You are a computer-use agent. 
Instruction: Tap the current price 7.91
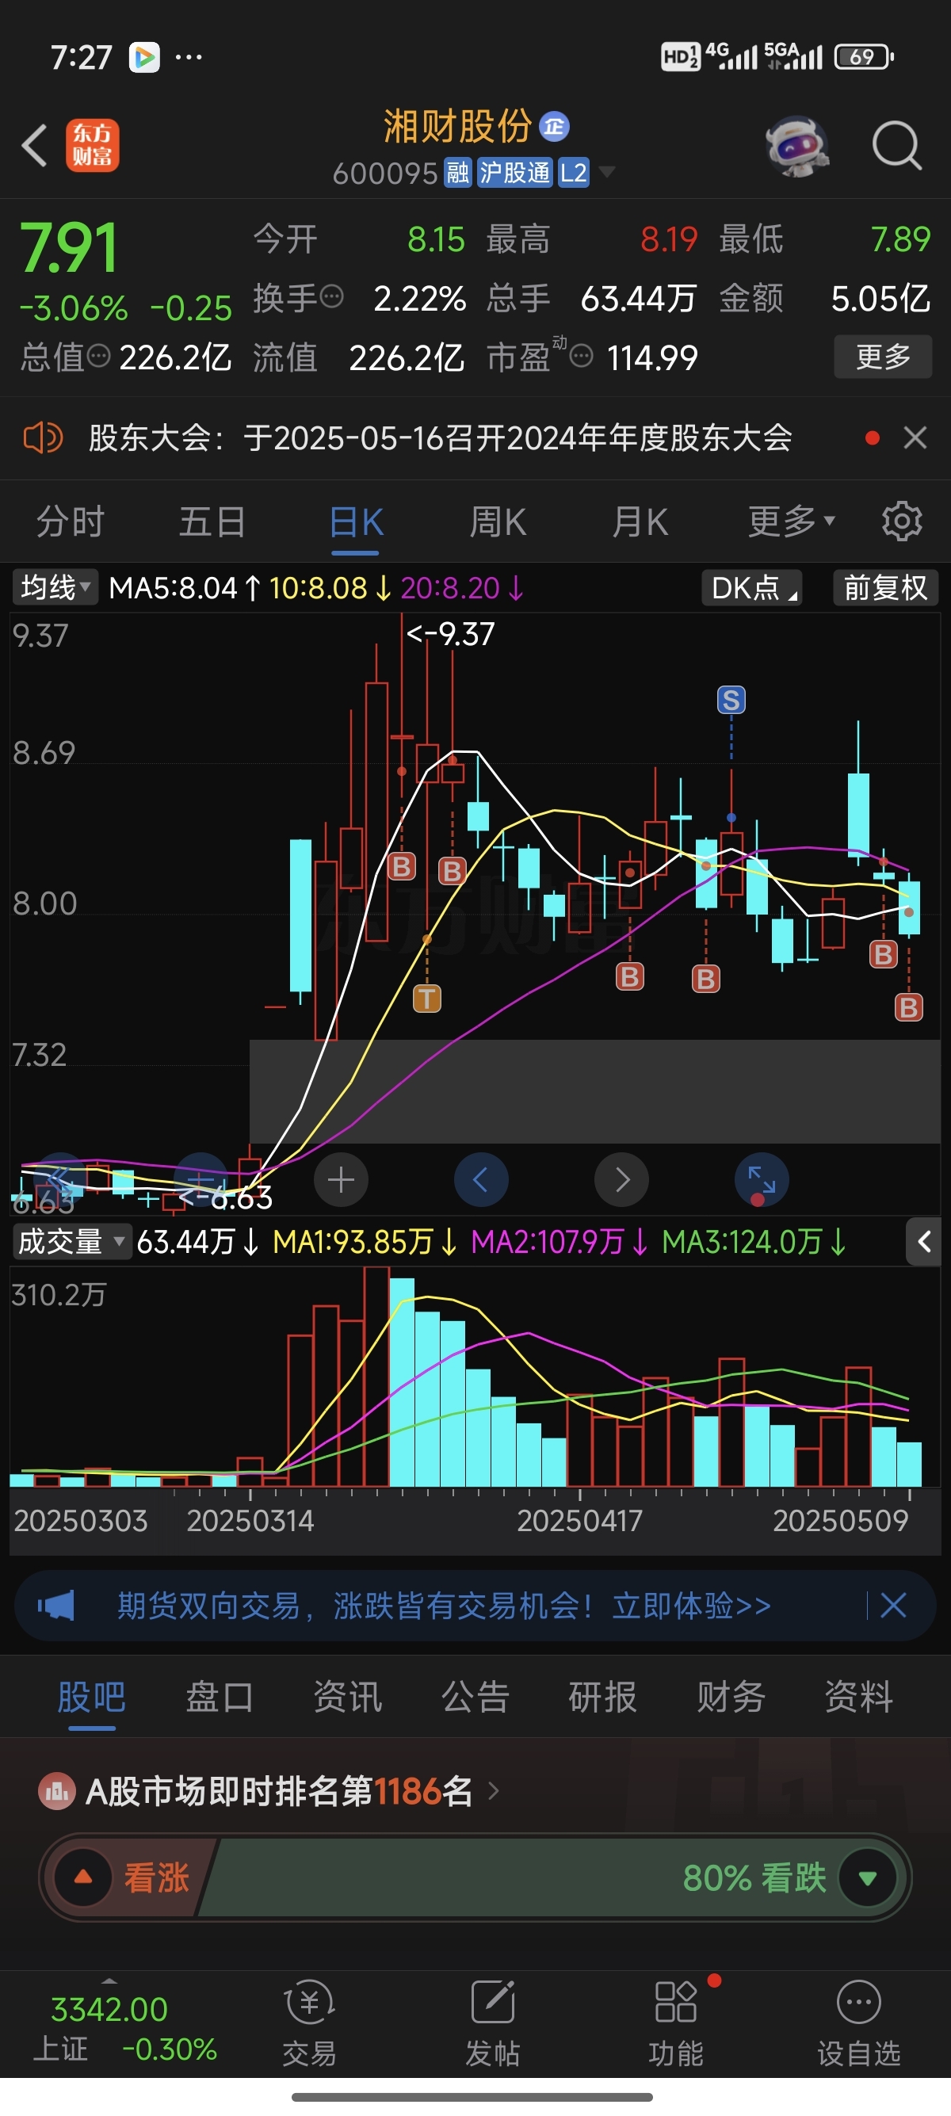click(69, 248)
